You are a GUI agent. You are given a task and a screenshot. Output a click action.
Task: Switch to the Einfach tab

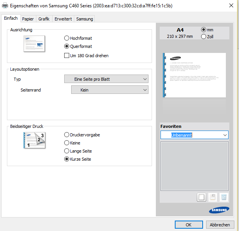click(11, 18)
